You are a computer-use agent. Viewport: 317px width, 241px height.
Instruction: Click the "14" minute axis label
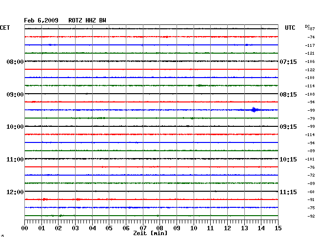click(x=261, y=228)
